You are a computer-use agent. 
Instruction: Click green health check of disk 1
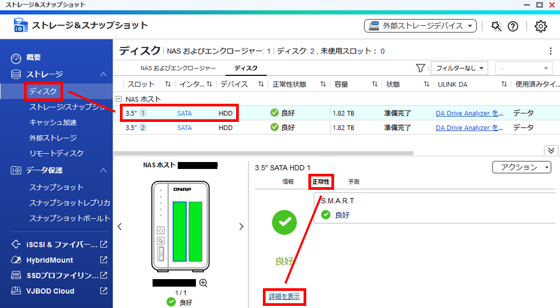point(274,113)
